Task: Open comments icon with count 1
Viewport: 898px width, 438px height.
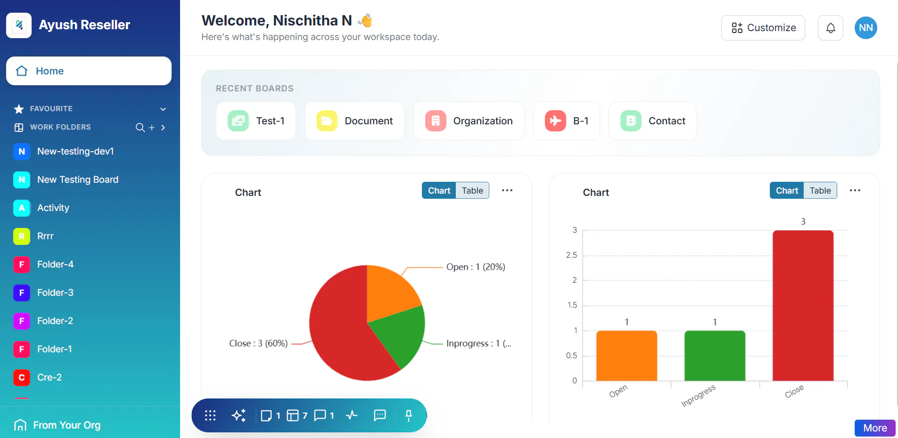Action: [324, 415]
